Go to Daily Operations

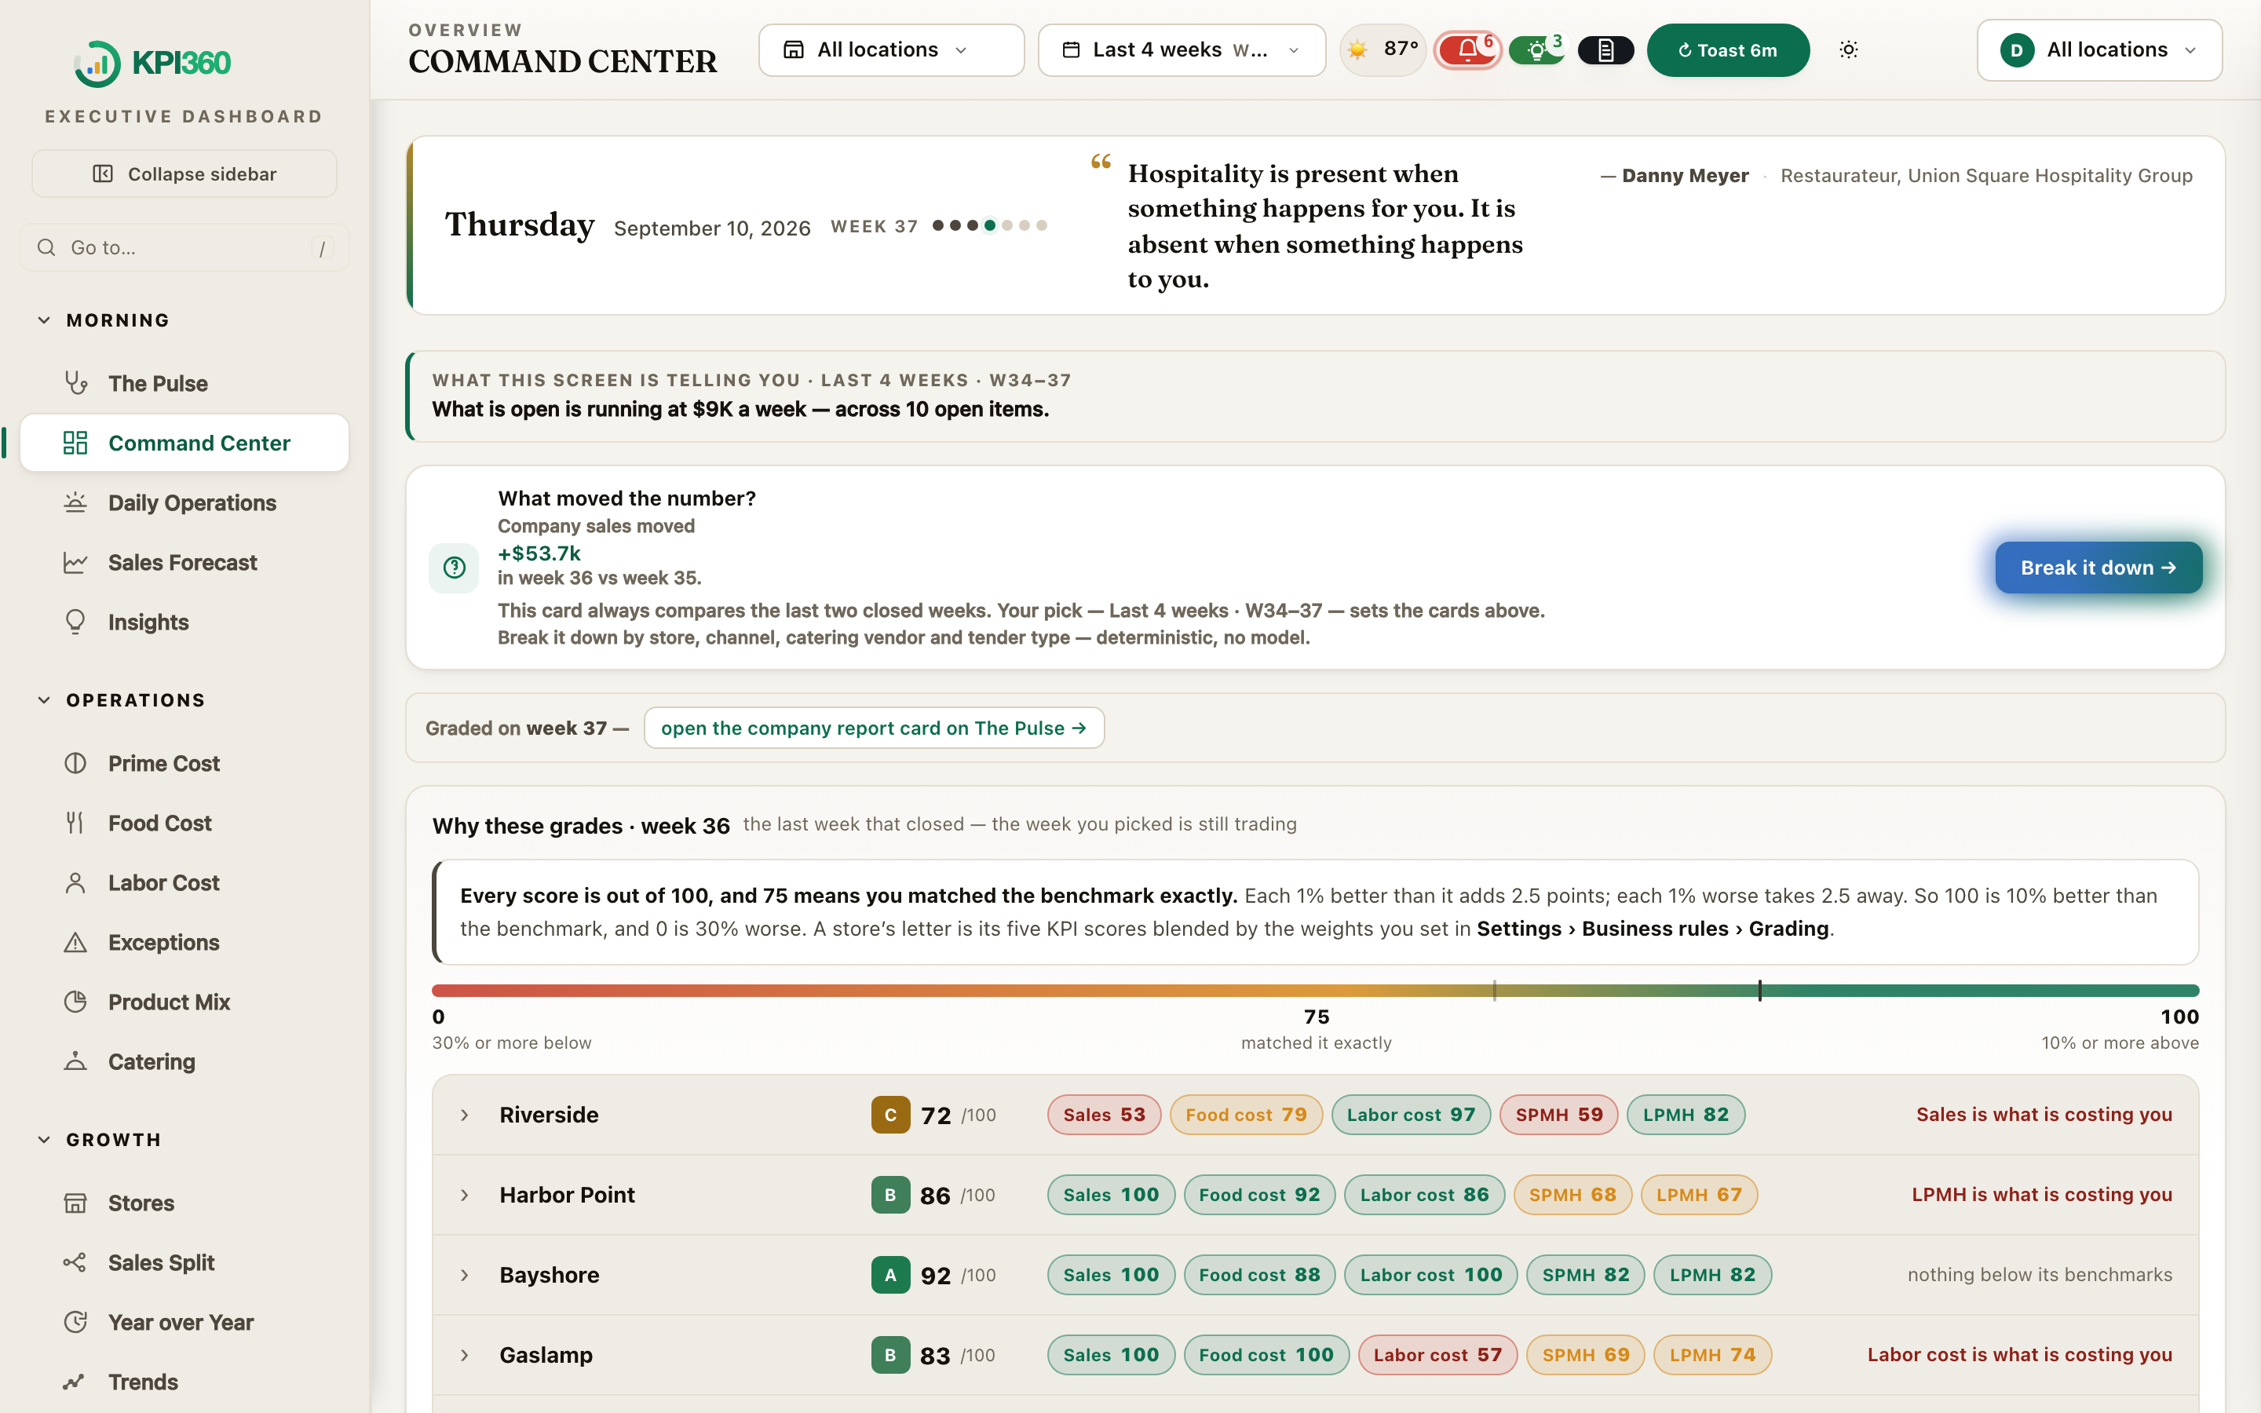point(184,502)
